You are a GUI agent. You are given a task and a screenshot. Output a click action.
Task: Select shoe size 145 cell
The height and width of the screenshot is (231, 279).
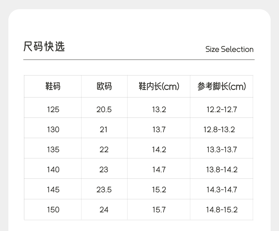click(x=53, y=190)
